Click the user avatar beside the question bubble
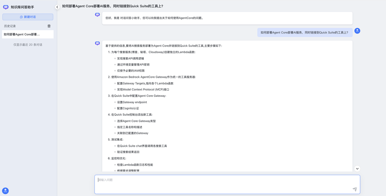 coord(357,31)
